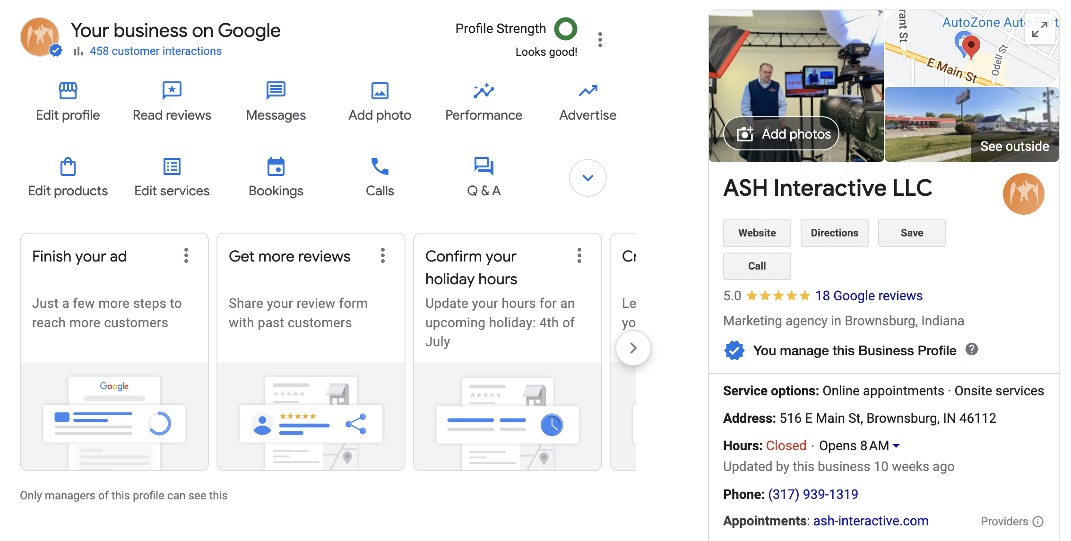The image size is (1071, 541).
Task: Click the Edit products icon
Action: (68, 176)
